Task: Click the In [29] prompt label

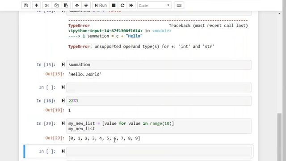Action: pyautogui.click(x=46, y=123)
